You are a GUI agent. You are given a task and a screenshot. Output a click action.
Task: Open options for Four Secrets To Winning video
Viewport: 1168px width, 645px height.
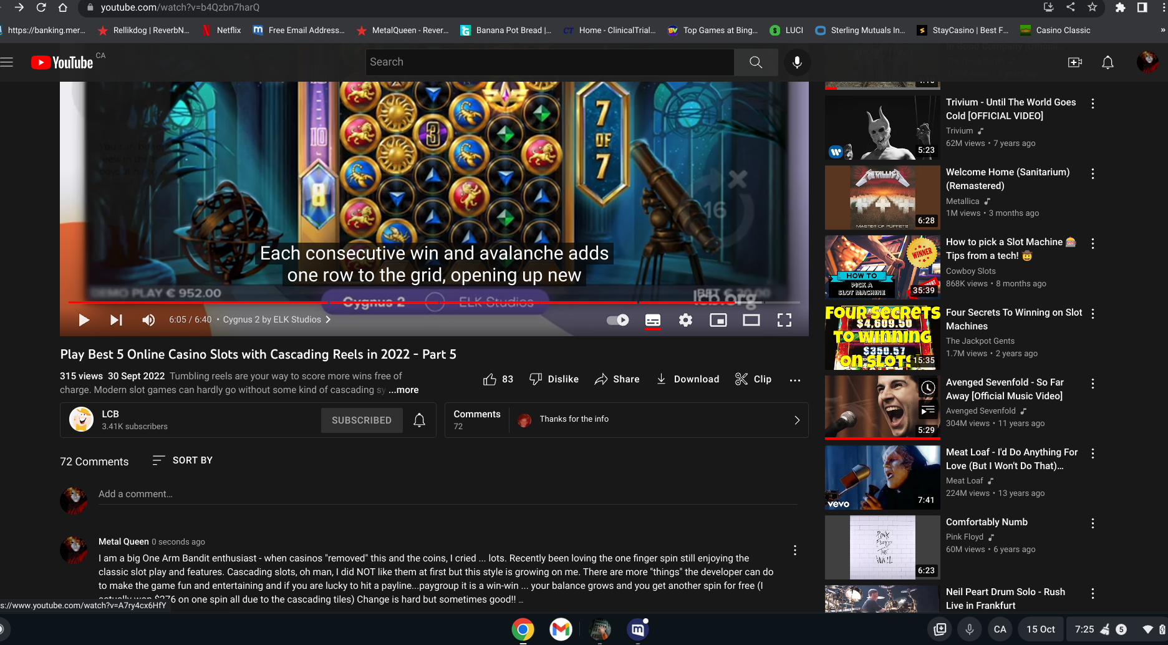tap(1093, 314)
